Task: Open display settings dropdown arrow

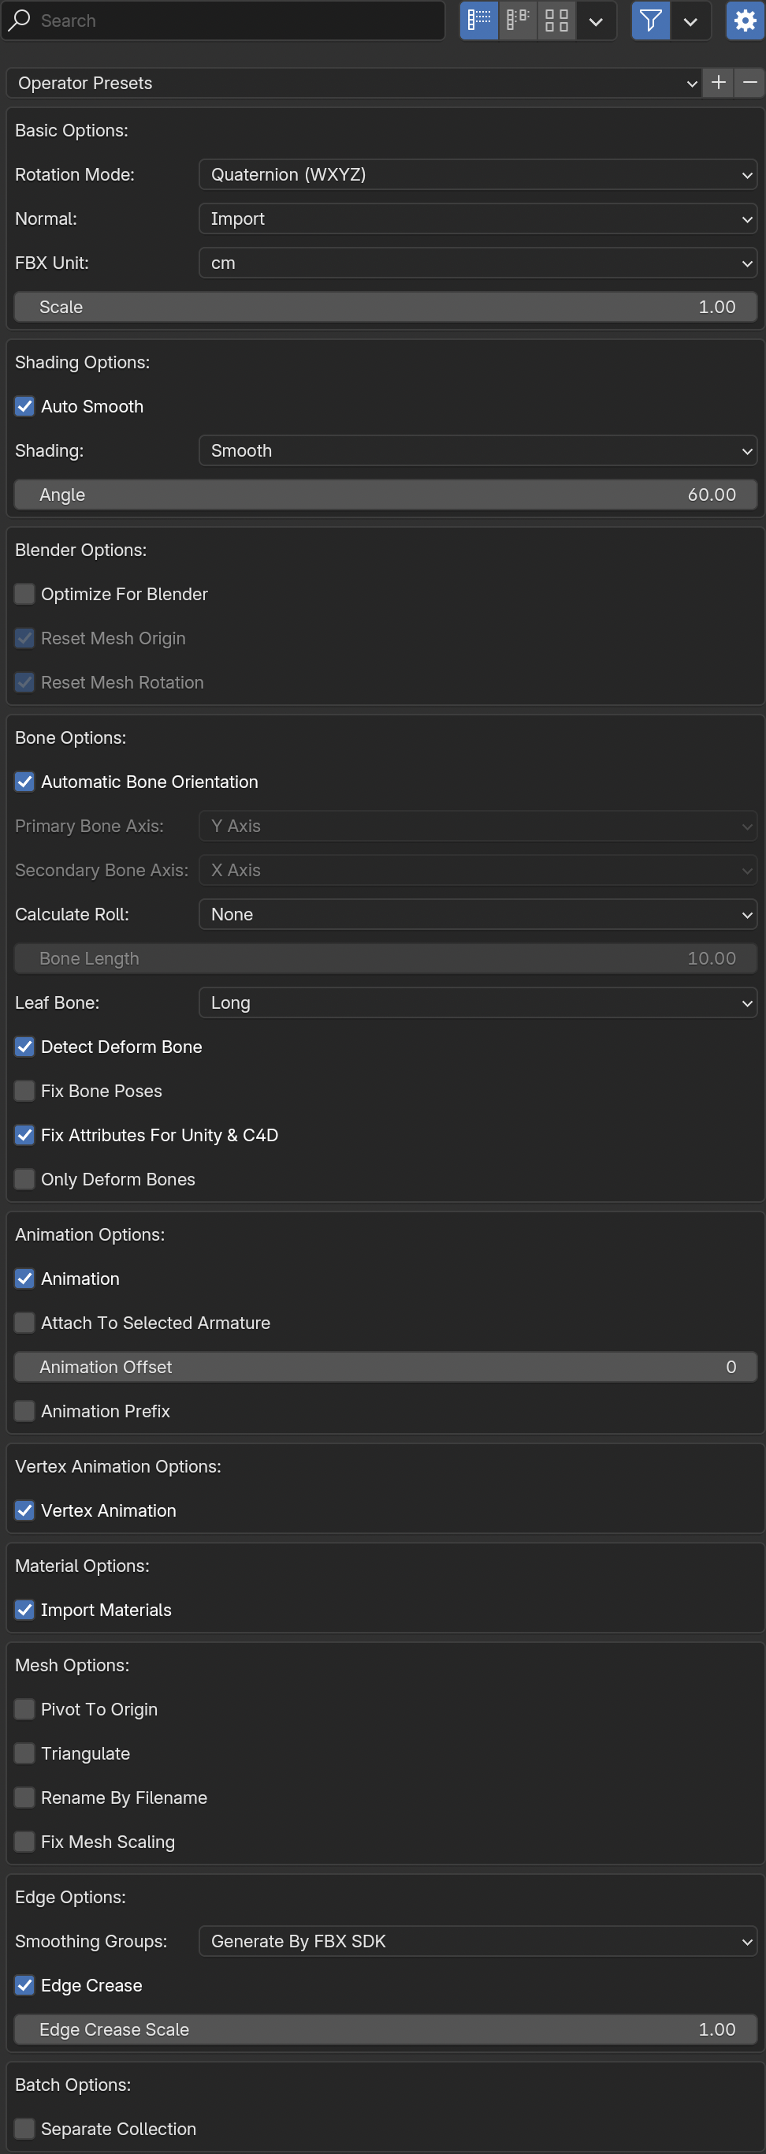Action: pyautogui.click(x=596, y=20)
